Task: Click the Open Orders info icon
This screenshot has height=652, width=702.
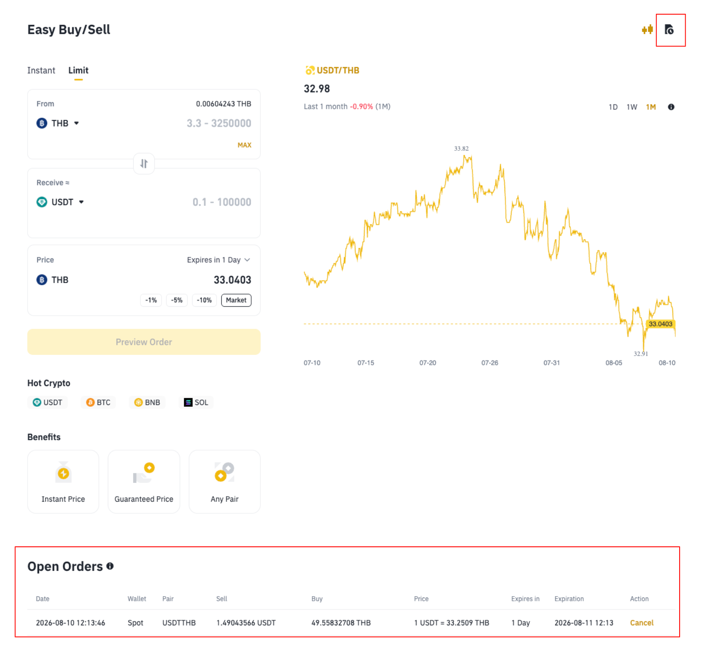Action: click(x=110, y=566)
